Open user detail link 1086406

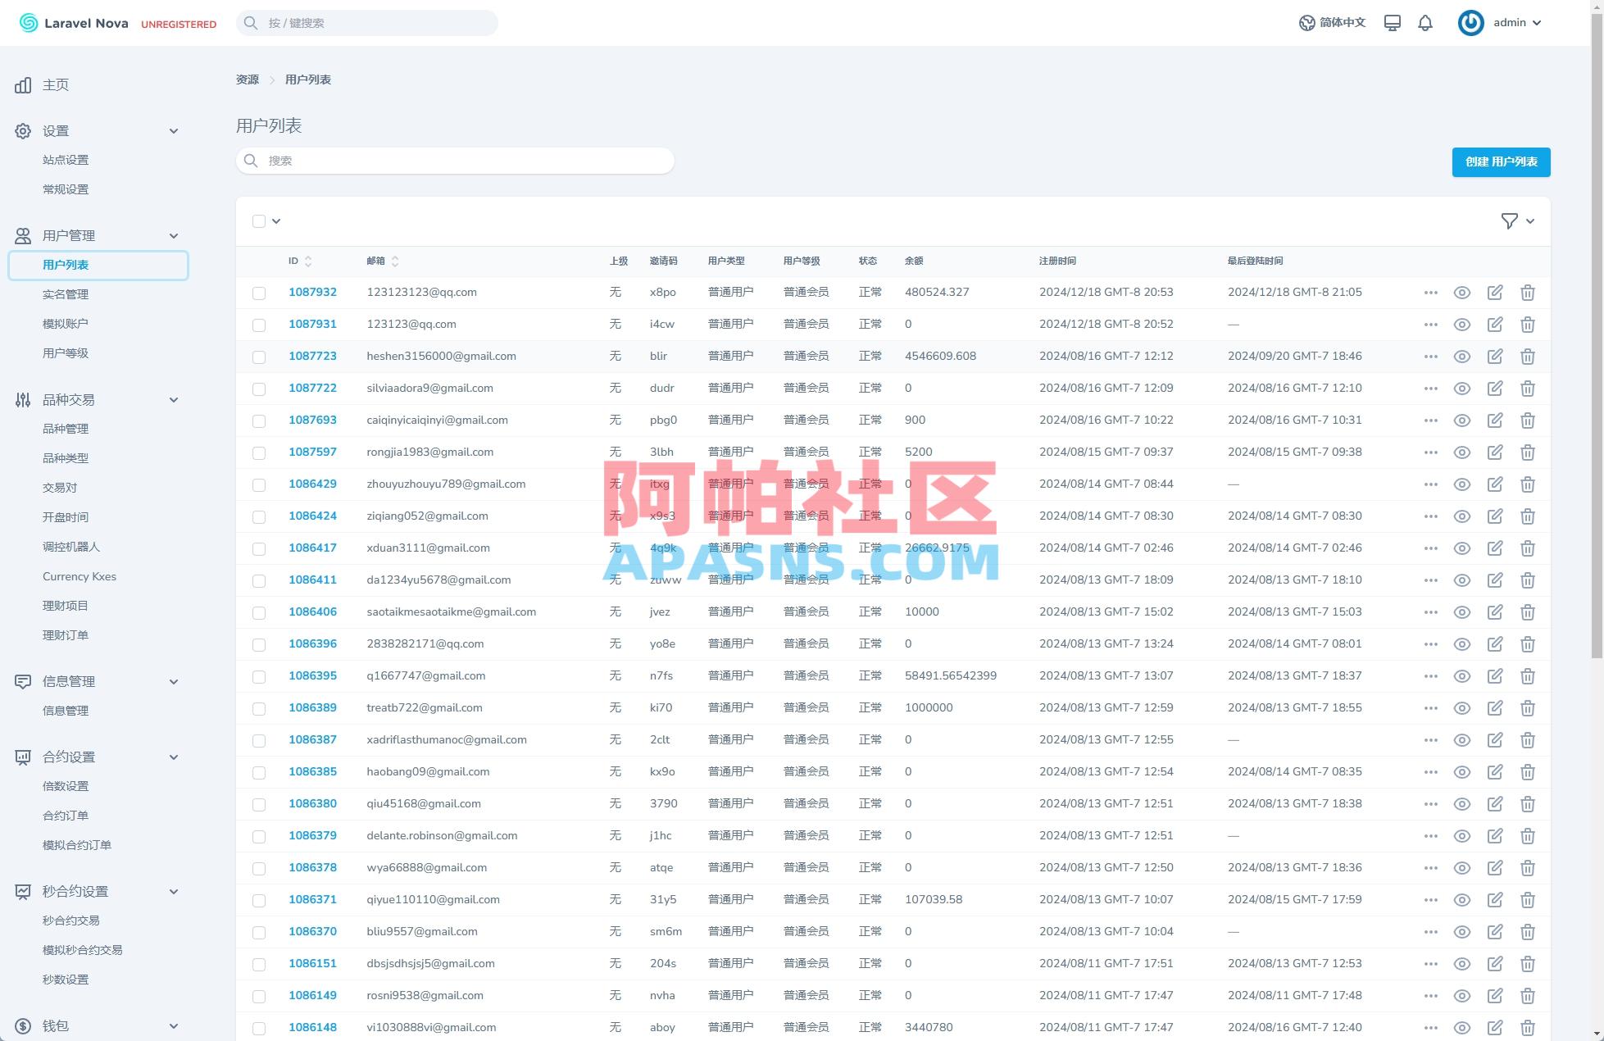[313, 611]
